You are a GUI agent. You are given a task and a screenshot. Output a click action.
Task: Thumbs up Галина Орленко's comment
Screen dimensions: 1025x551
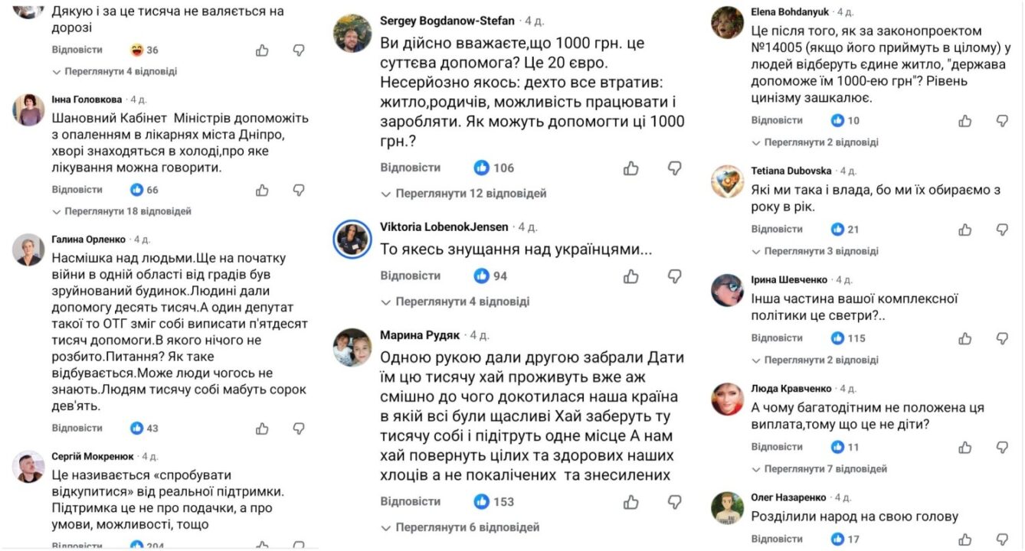(262, 428)
